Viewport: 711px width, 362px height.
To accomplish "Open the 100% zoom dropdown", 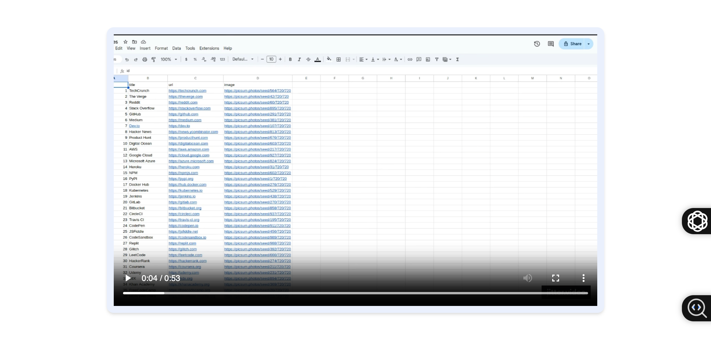I will (169, 59).
